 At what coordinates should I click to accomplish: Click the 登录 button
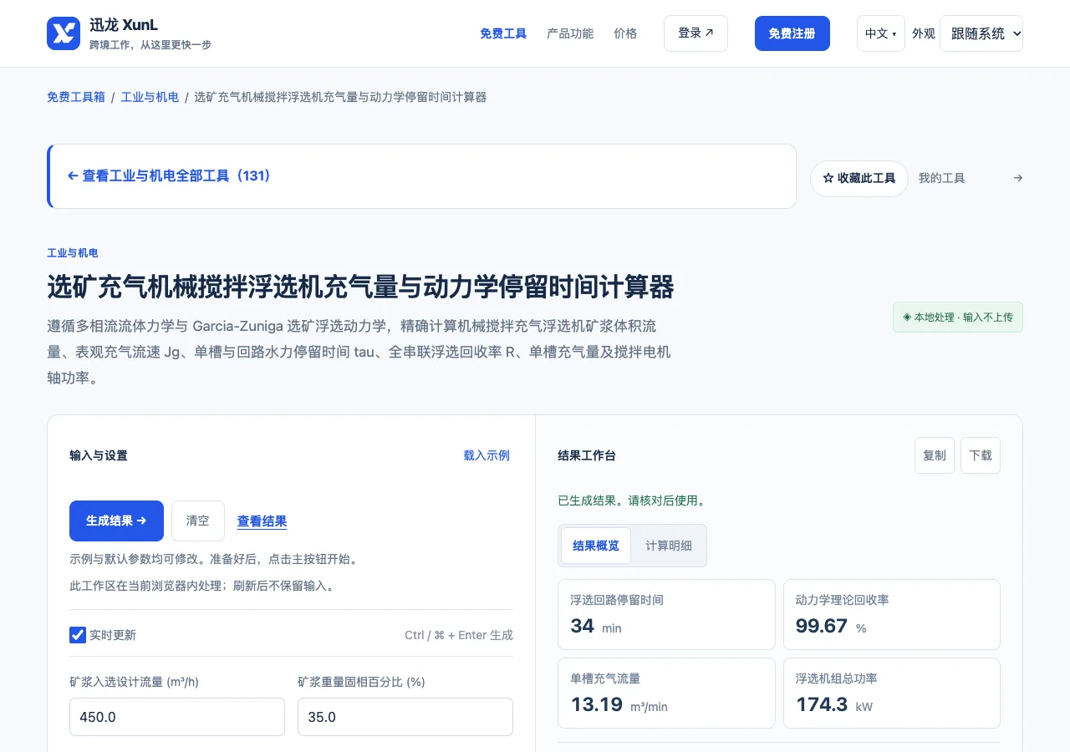click(x=695, y=33)
